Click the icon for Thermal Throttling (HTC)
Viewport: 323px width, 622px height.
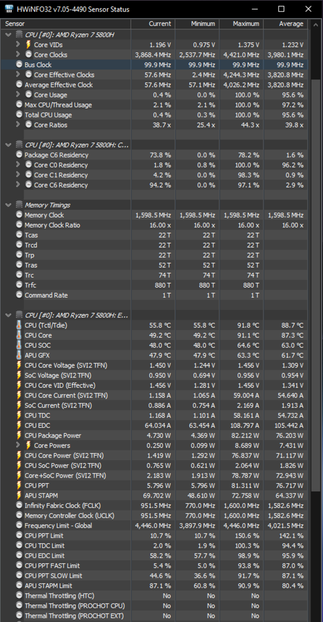click(x=19, y=595)
